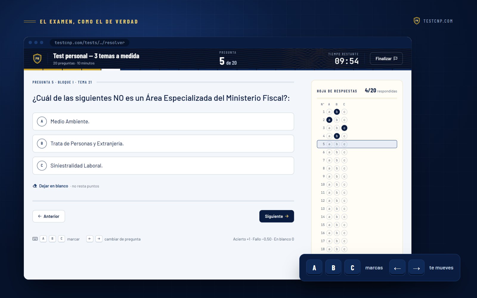The width and height of the screenshot is (477, 298).
Task: Click the large A key in bottom overlay
Action: [314, 268]
